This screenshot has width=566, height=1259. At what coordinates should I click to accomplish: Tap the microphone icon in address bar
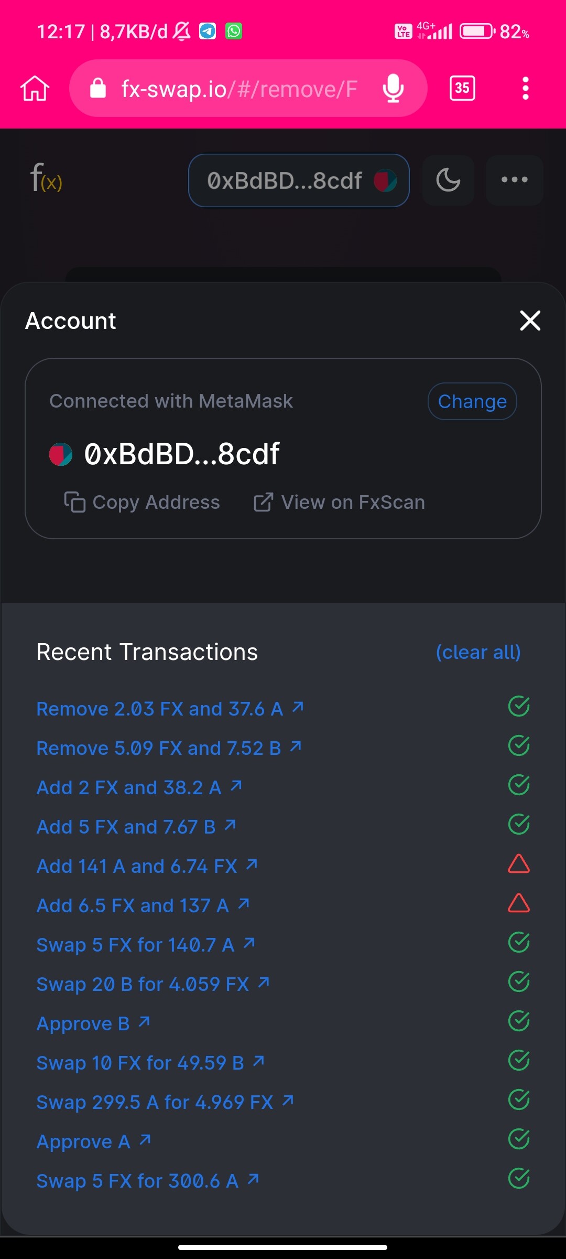pos(393,88)
